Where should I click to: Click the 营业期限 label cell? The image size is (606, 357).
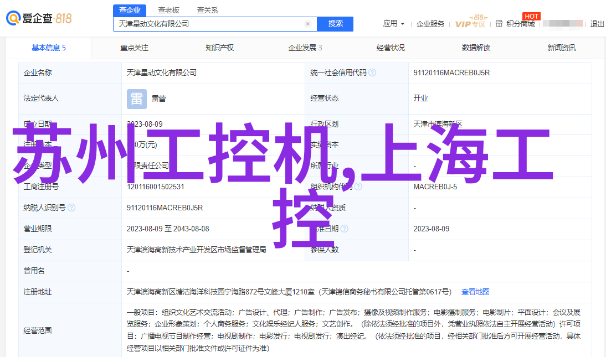click(x=70, y=229)
